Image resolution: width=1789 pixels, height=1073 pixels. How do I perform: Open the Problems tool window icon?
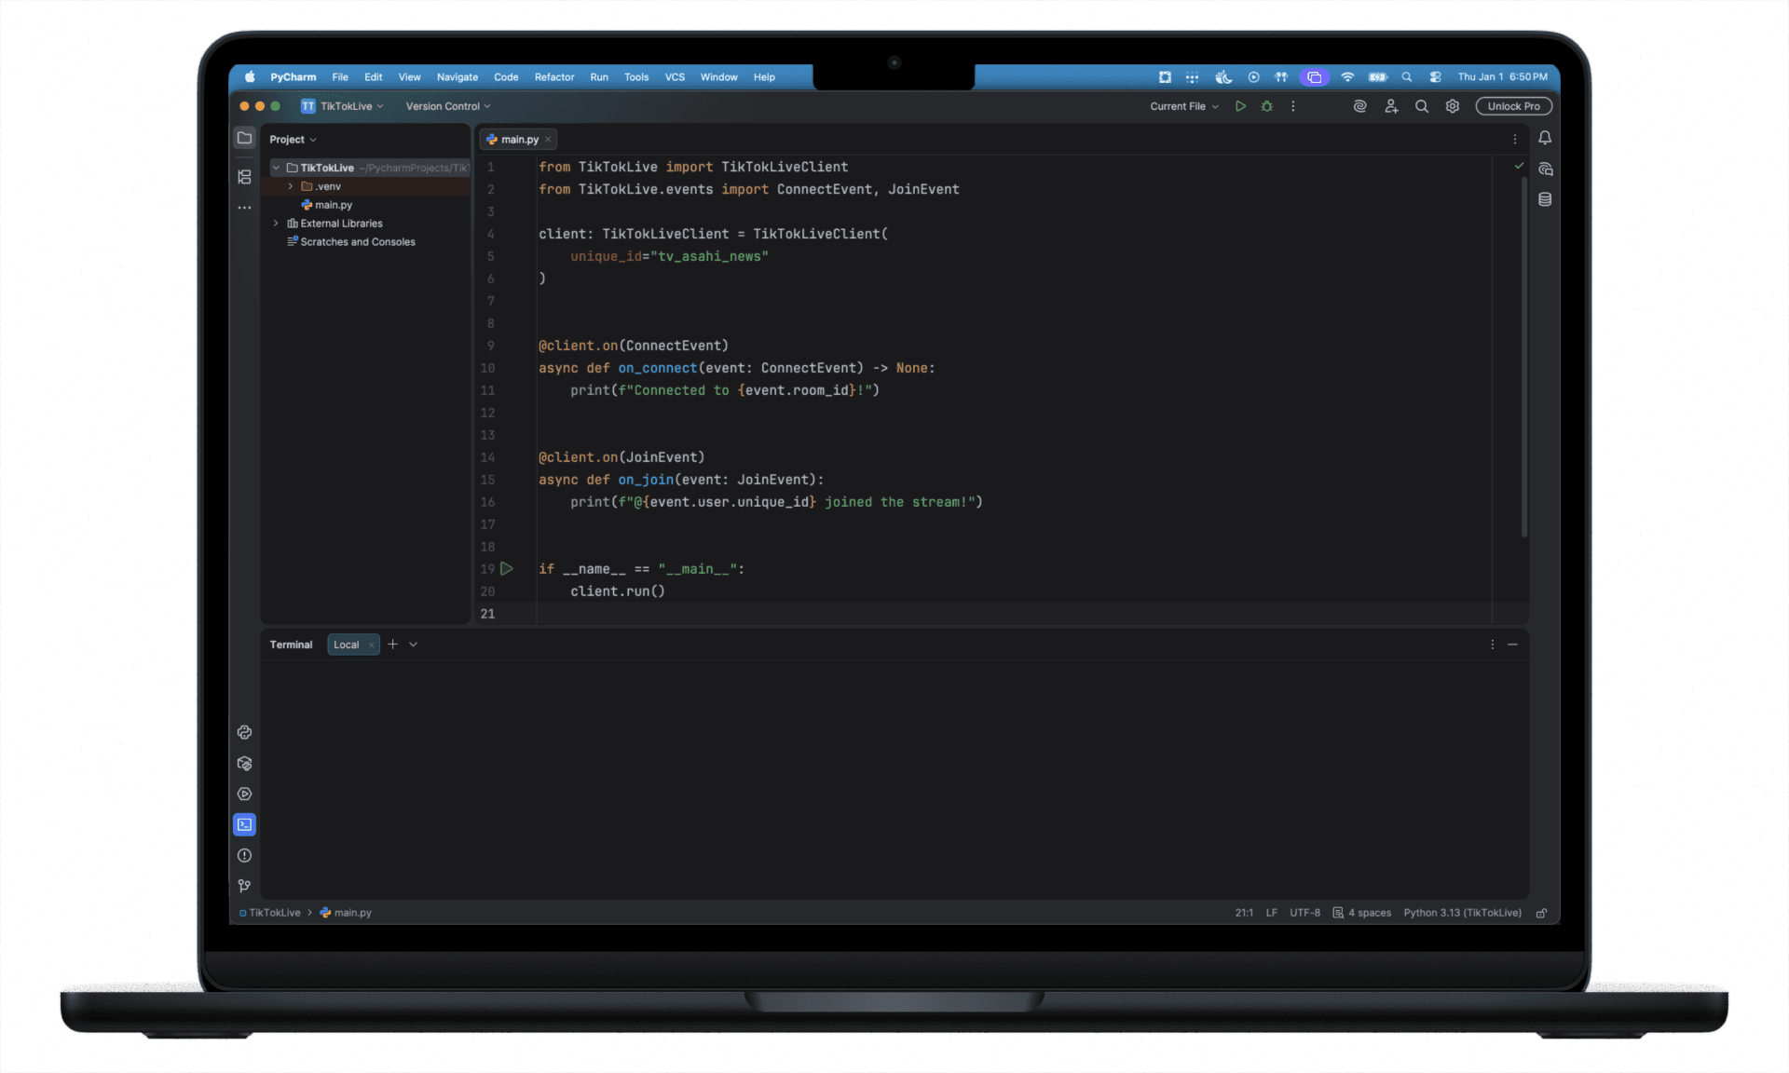click(244, 856)
